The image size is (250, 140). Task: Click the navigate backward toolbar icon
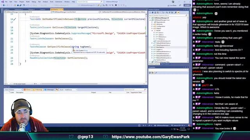(x=4, y=5)
